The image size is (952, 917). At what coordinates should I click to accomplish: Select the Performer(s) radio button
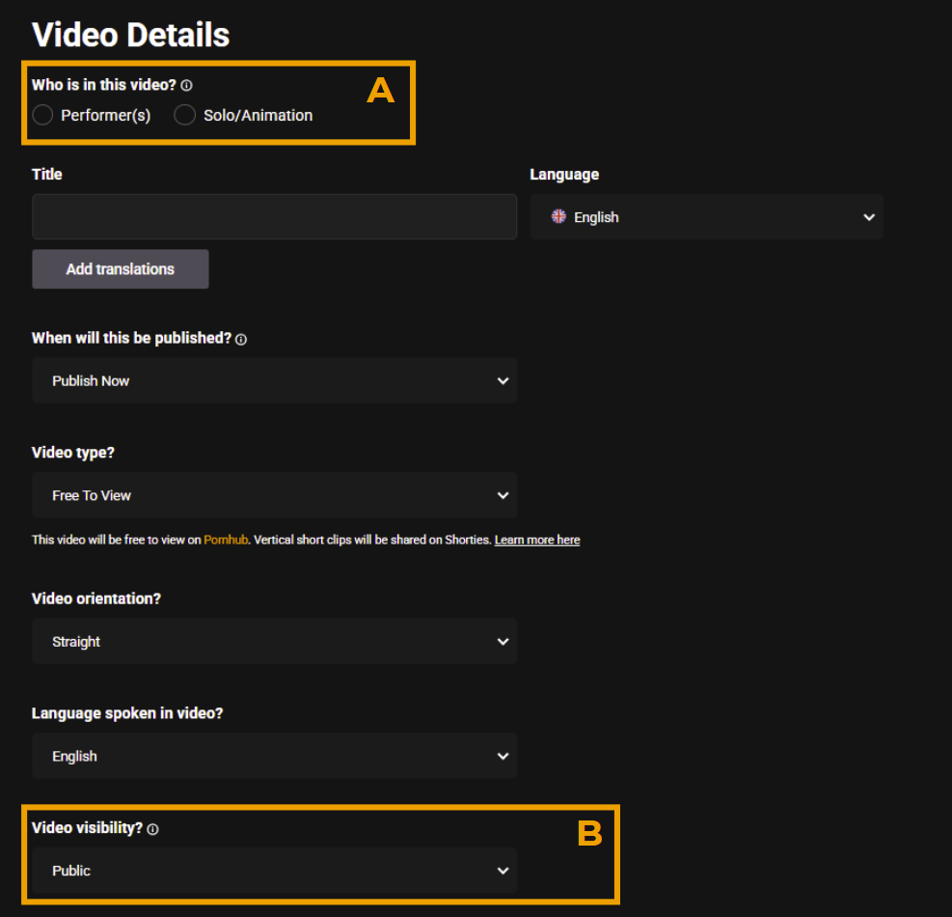42,115
